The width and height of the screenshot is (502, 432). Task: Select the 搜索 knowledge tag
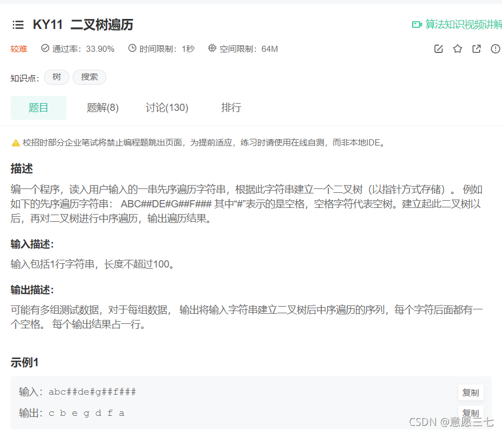tap(89, 77)
